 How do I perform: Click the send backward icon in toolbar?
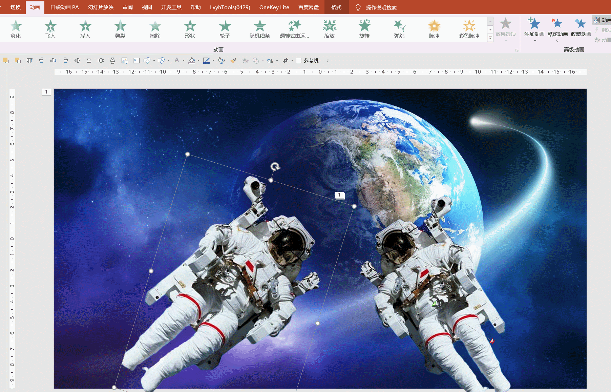(x=18, y=61)
